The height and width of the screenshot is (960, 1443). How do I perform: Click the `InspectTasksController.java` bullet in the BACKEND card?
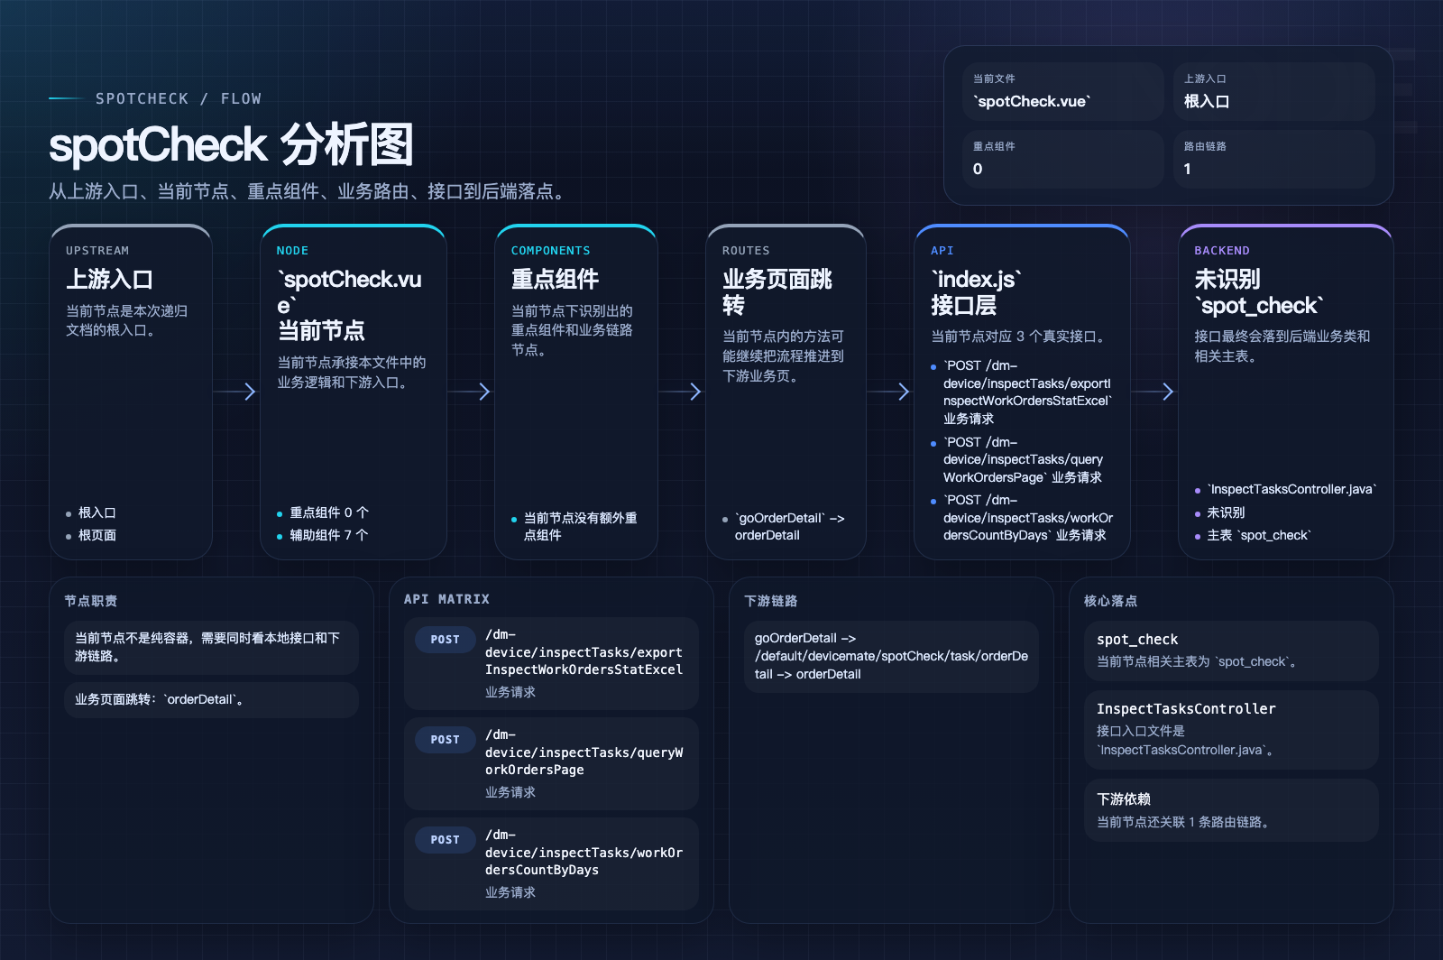[1286, 489]
